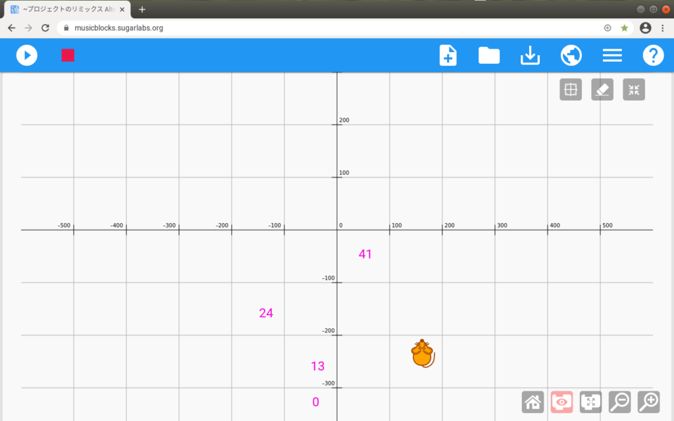Run the project with the Play button
Viewport: 674px width, 421px height.
click(26, 55)
